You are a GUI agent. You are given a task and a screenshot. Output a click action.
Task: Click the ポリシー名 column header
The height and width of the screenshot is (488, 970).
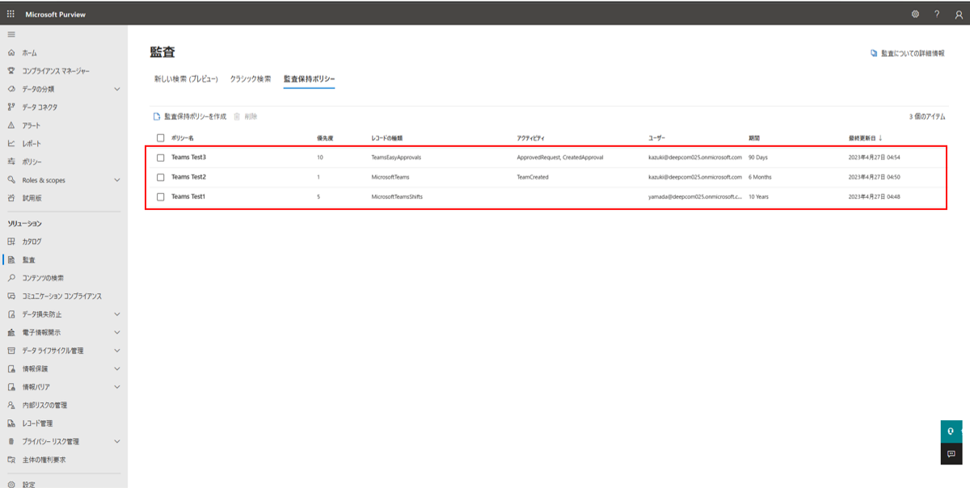183,138
